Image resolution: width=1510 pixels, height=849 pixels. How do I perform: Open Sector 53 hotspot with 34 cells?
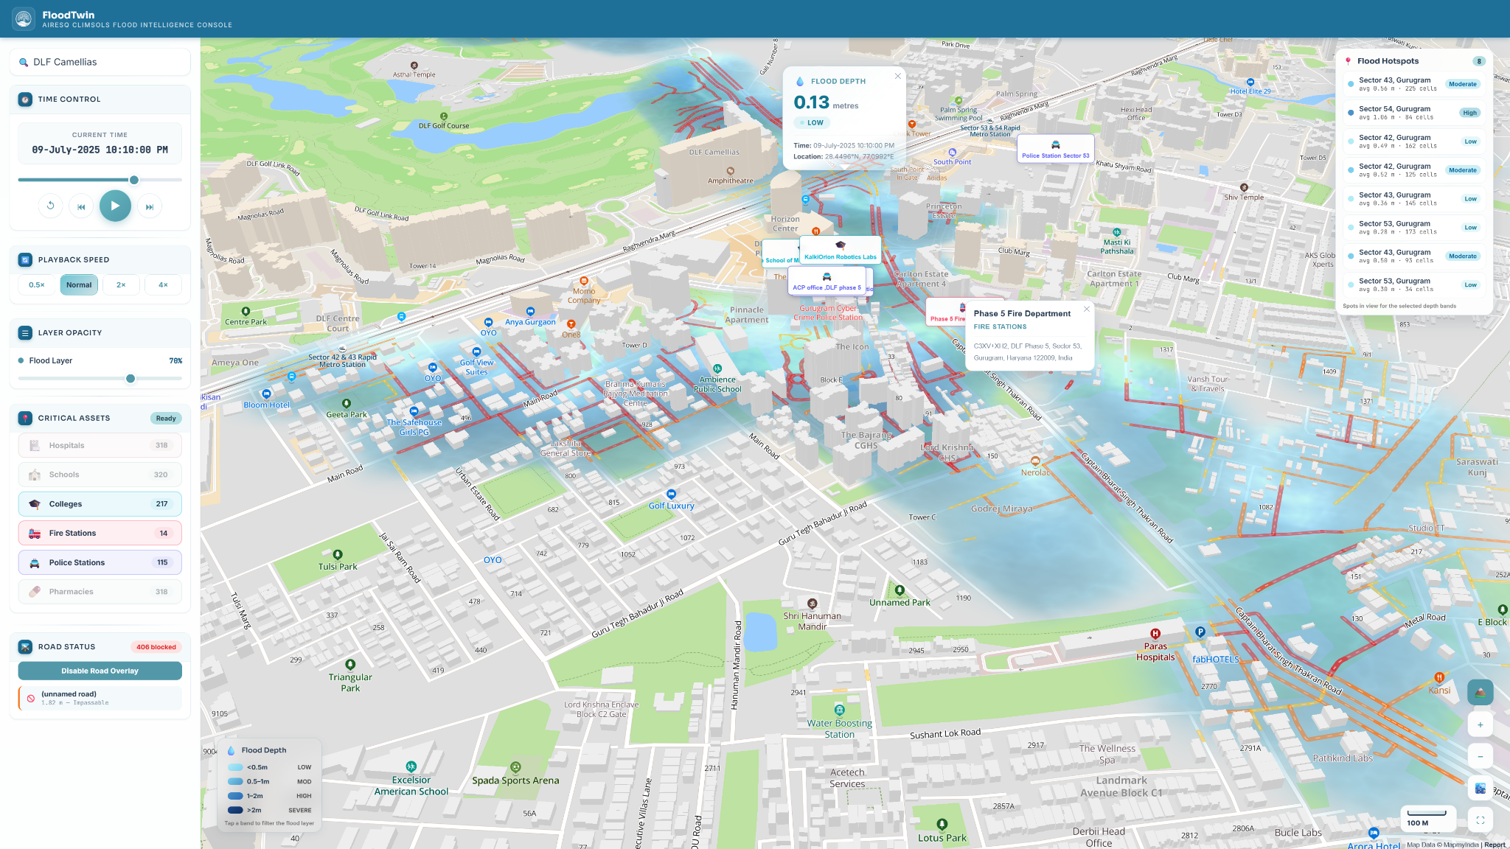[1414, 285]
